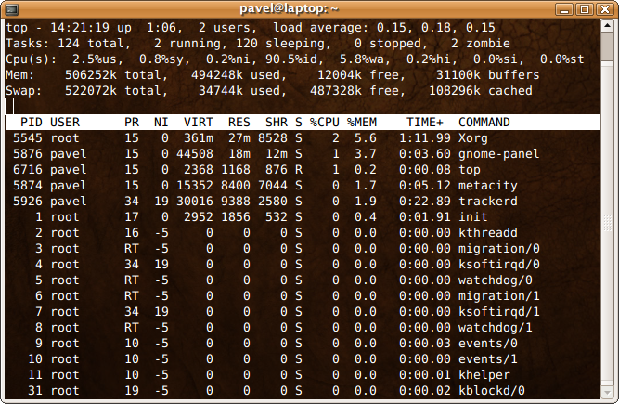The height and width of the screenshot is (404, 619).
Task: Click the events/0 process name
Action: [488, 344]
